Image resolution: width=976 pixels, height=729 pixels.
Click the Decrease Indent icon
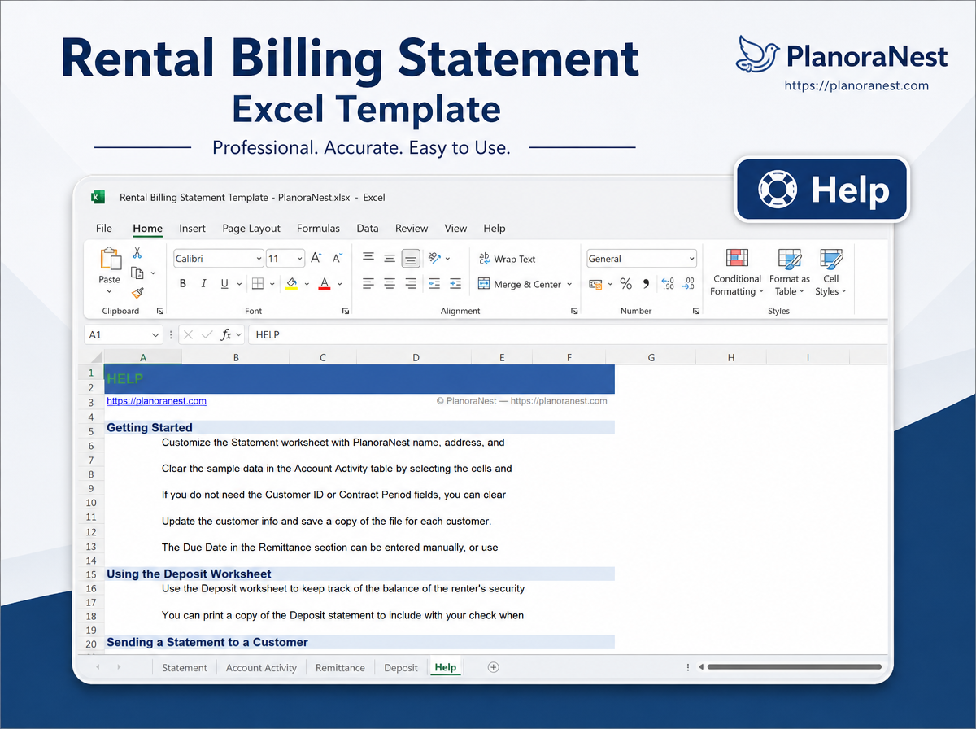[x=434, y=284]
